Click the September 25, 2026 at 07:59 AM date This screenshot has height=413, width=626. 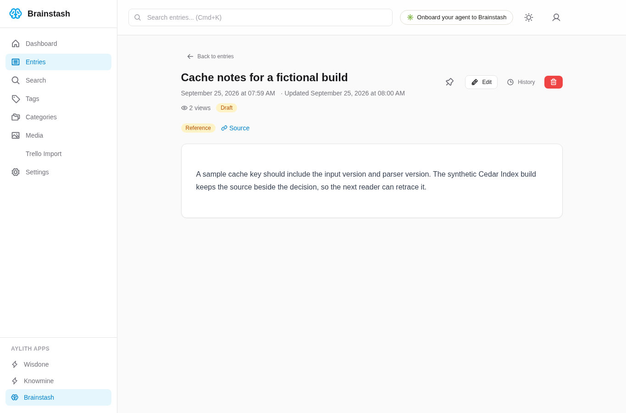228,93
